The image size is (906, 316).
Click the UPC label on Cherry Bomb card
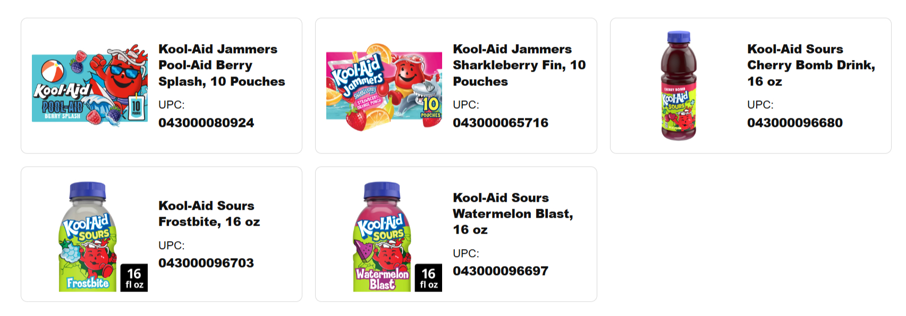(x=760, y=105)
